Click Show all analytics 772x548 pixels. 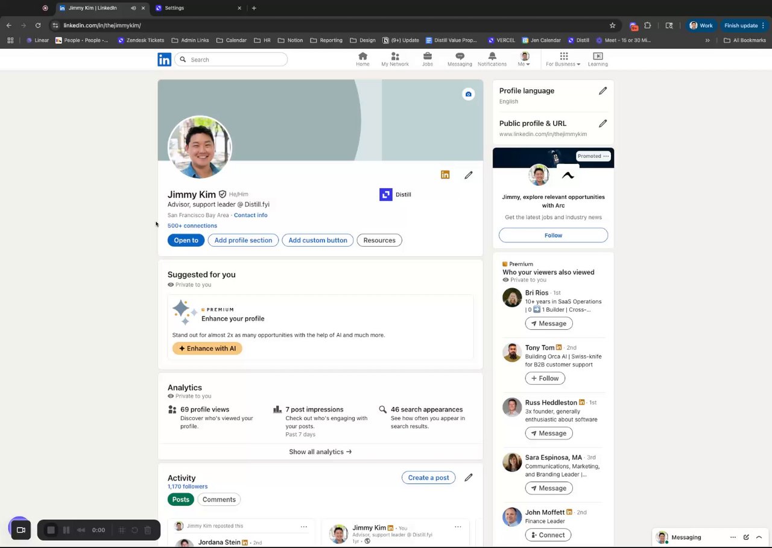point(320,452)
